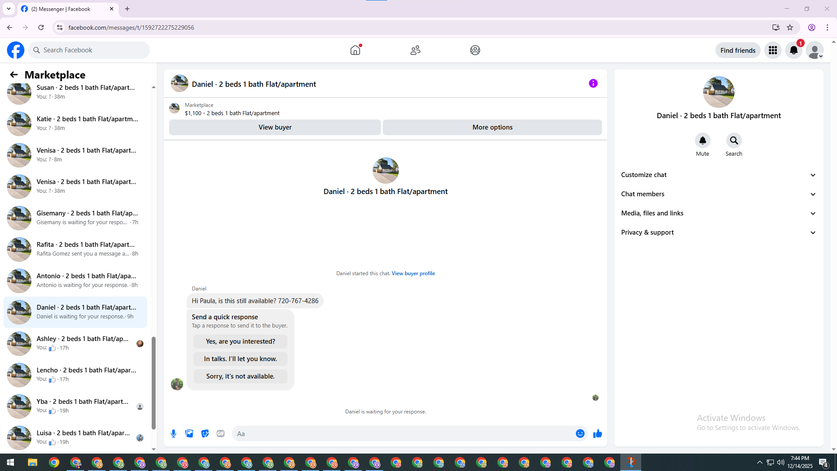Search within the conversation
The height and width of the screenshot is (471, 837).
tap(734, 141)
